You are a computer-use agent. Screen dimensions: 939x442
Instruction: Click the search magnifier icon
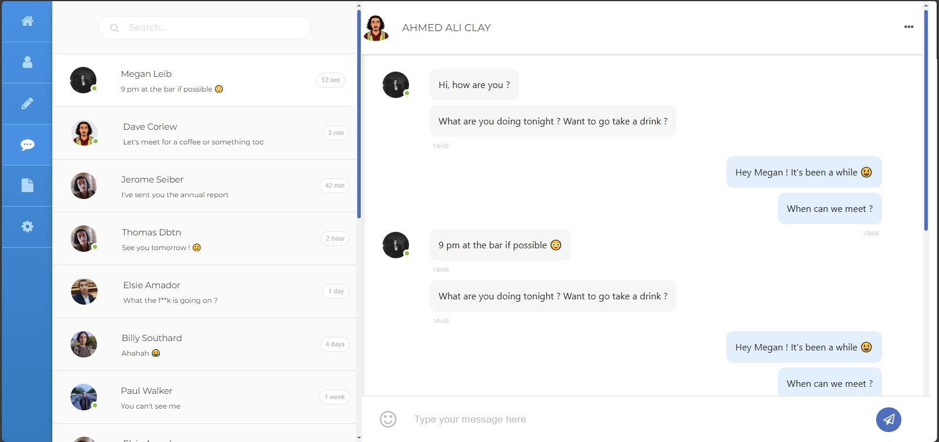(x=115, y=28)
